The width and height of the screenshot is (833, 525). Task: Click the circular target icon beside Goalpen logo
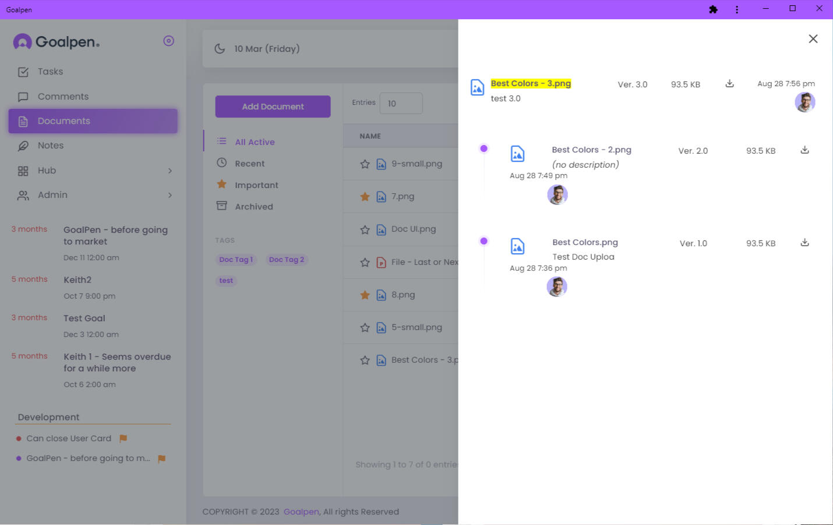click(169, 41)
